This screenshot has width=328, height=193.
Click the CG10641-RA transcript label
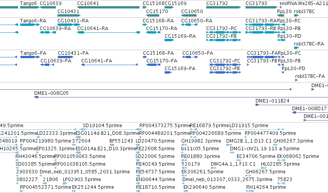coord(93,29)
